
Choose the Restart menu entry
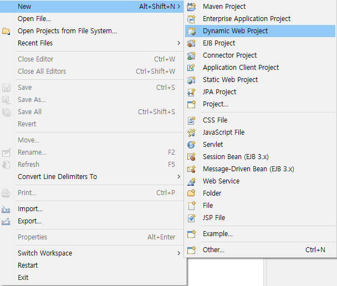tap(92, 265)
